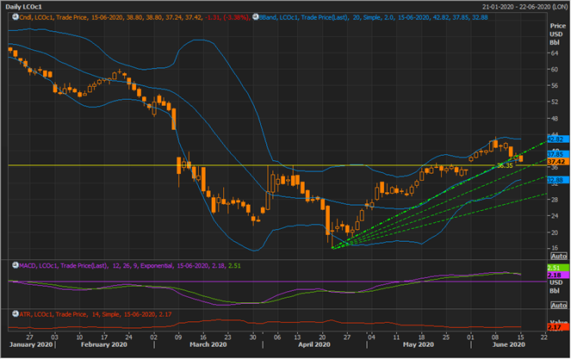Click the 32.88 lower band price tag
The height and width of the screenshot is (359, 571).
pos(558,180)
